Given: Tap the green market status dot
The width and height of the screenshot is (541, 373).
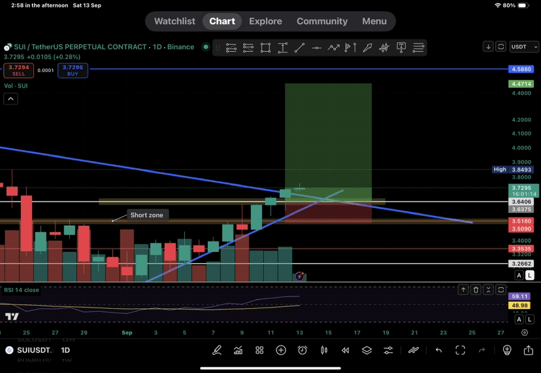Looking at the screenshot, I should (x=206, y=46).
